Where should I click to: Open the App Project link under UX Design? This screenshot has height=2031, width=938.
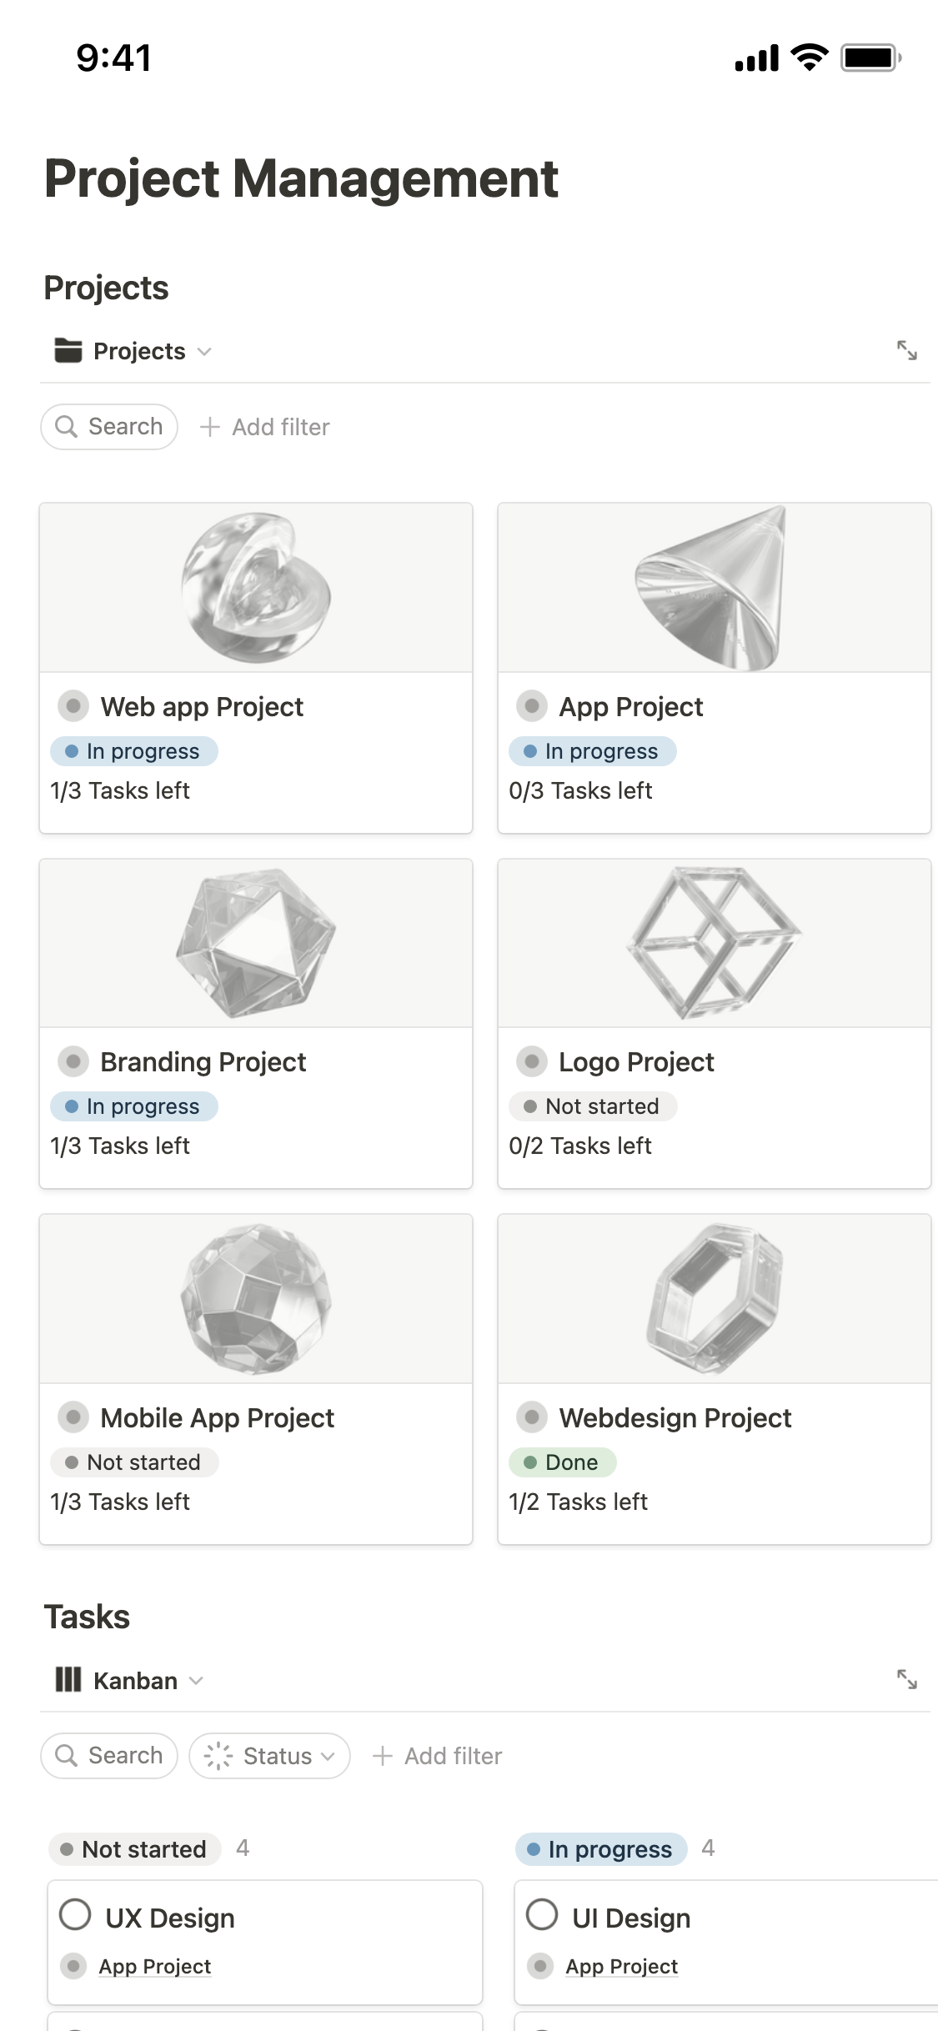tap(153, 1966)
